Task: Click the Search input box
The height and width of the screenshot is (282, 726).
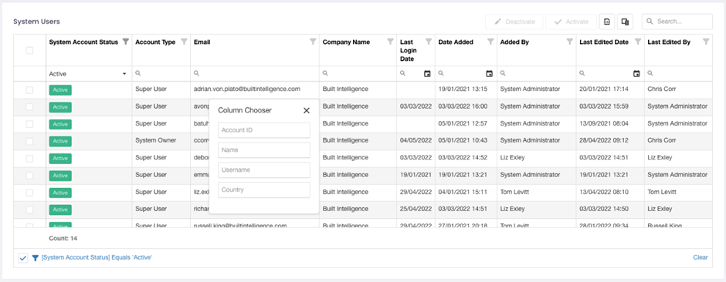Action: click(x=677, y=22)
